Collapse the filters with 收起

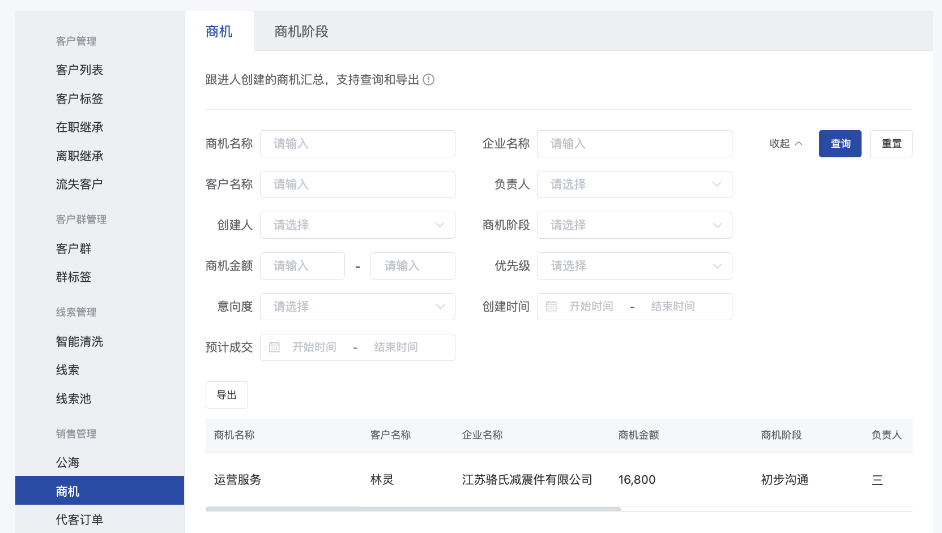(786, 144)
